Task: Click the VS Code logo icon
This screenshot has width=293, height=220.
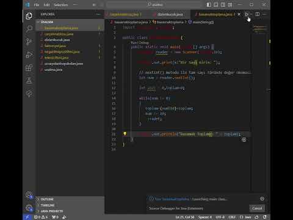Action: 27,5
